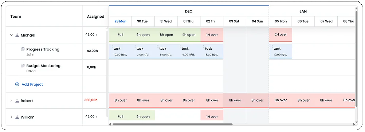This screenshot has height=132, width=365.
Task: Collapse the Michael team row
Action: pos(11,35)
